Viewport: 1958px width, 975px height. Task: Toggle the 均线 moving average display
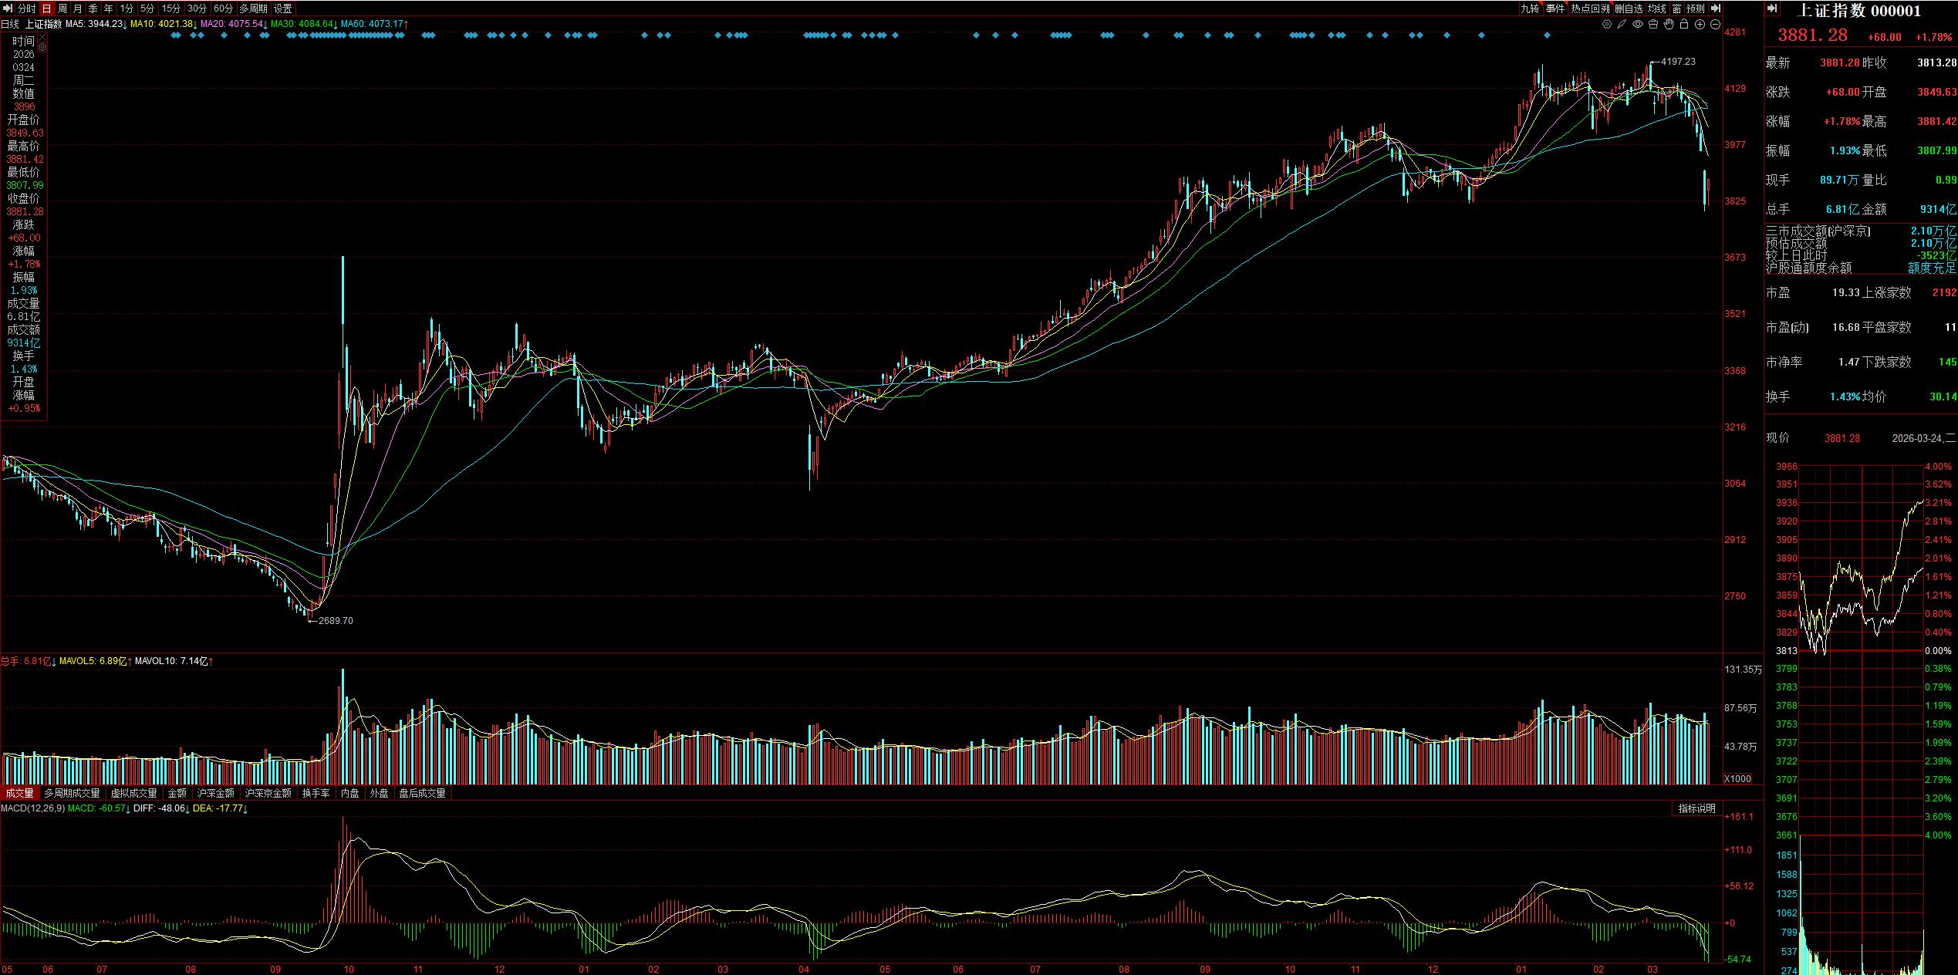pyautogui.click(x=1656, y=8)
